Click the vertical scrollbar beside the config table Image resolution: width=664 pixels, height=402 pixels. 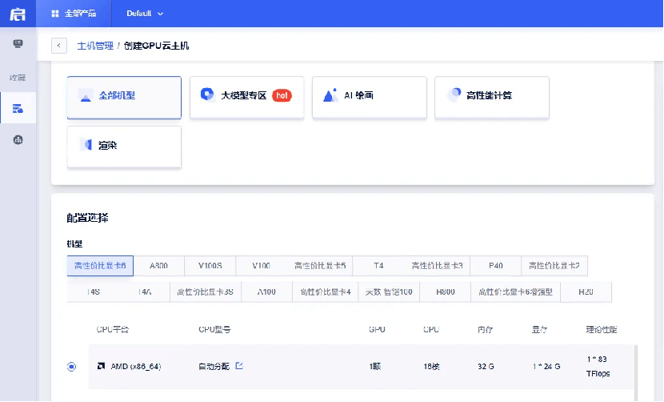pyautogui.click(x=636, y=368)
